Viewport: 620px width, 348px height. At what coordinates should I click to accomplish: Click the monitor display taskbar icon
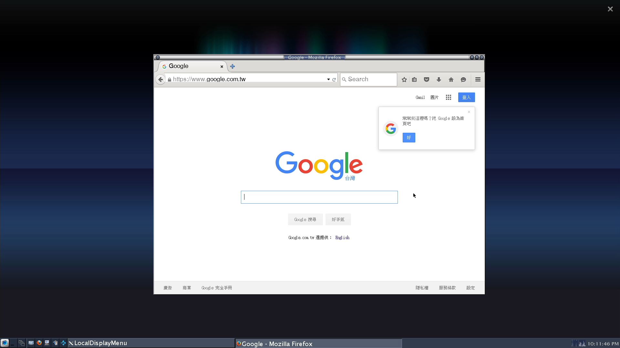tap(31, 343)
